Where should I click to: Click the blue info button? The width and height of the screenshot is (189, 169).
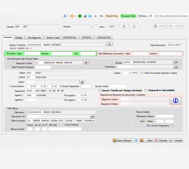point(175,101)
